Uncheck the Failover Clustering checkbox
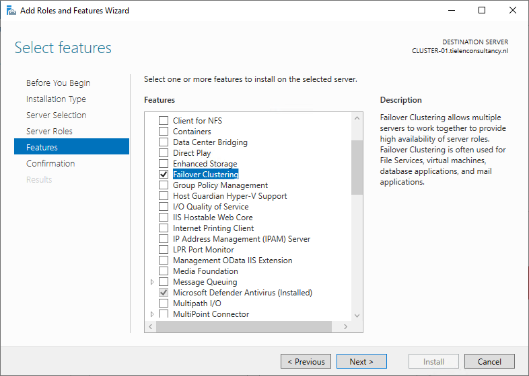 [x=164, y=175]
